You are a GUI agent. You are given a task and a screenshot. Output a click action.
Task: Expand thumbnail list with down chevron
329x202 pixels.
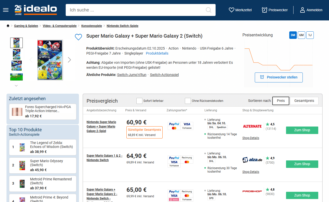pos(16,86)
